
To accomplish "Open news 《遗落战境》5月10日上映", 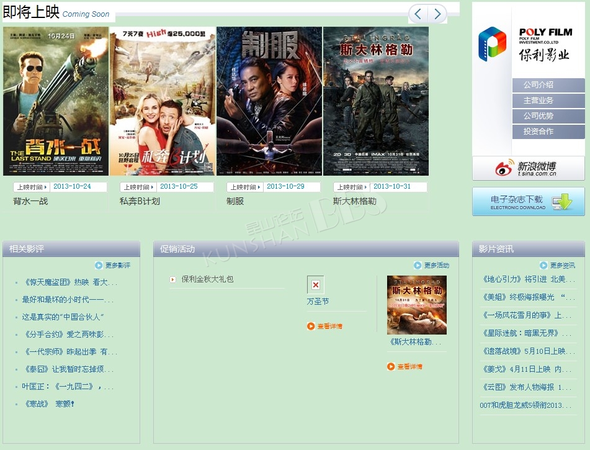I will (x=527, y=351).
